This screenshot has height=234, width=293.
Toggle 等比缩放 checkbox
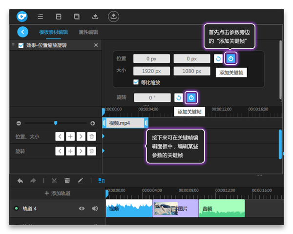(136, 82)
